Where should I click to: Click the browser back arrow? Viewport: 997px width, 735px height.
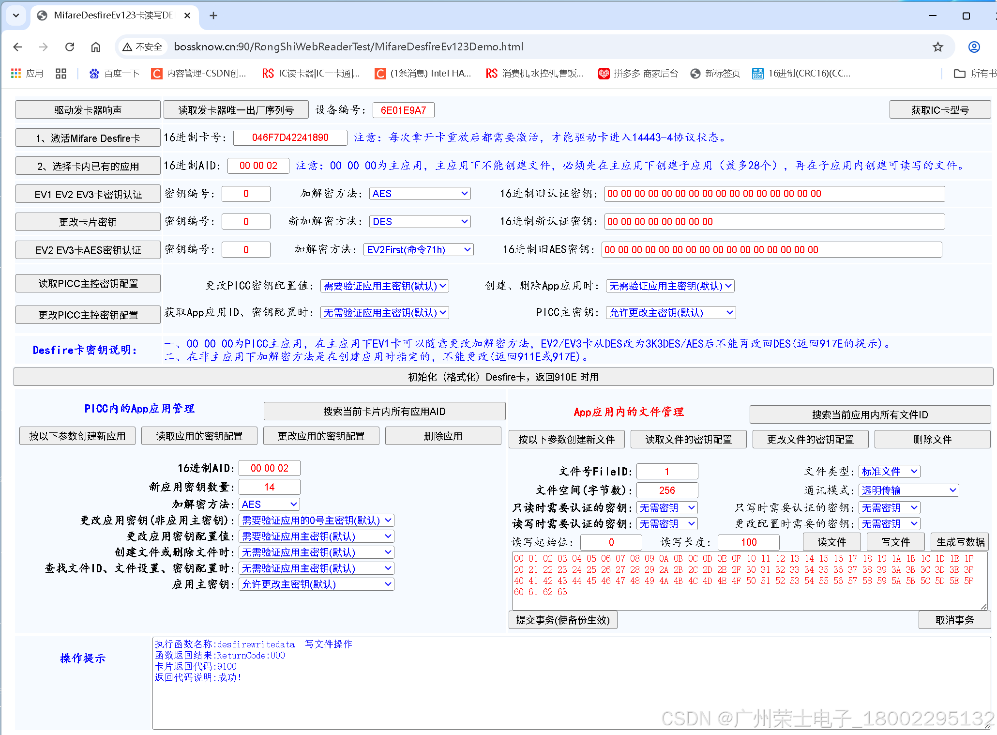click(18, 47)
